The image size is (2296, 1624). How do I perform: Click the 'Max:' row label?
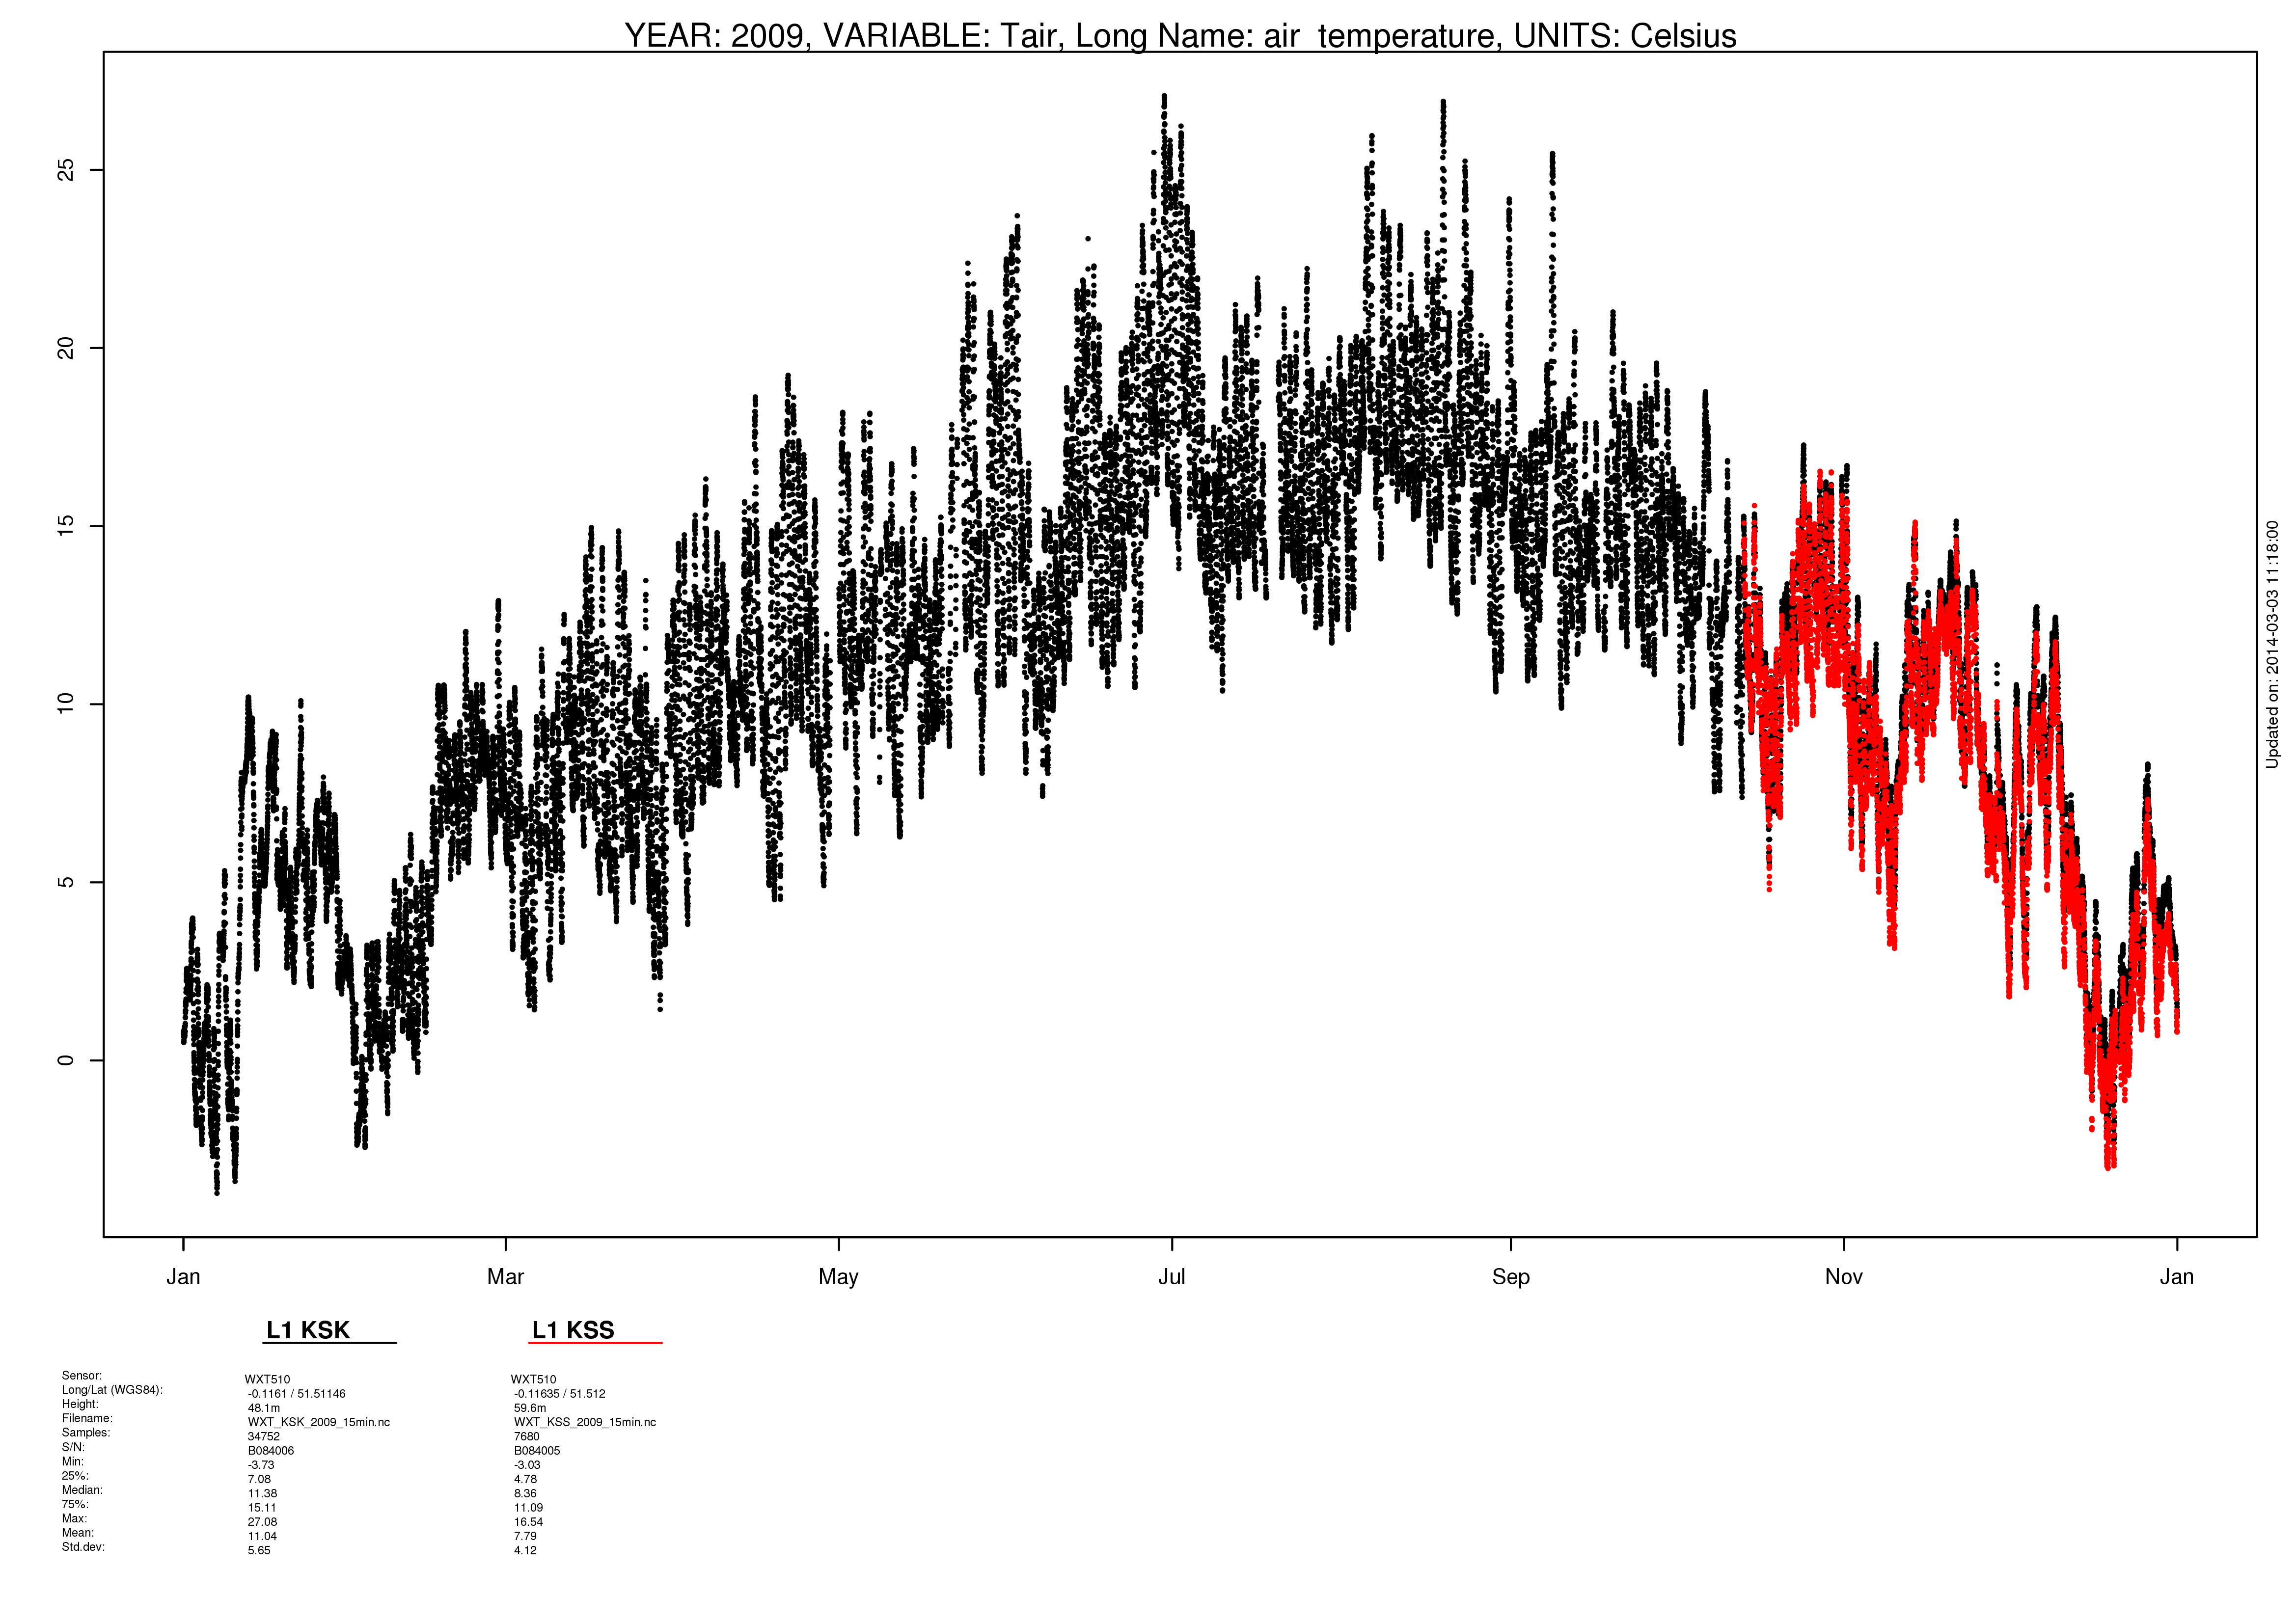tap(74, 1518)
